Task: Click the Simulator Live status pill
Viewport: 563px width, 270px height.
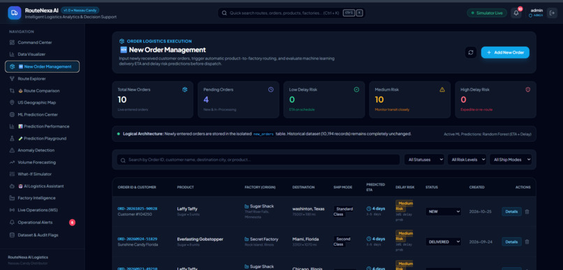Action: pyautogui.click(x=487, y=13)
